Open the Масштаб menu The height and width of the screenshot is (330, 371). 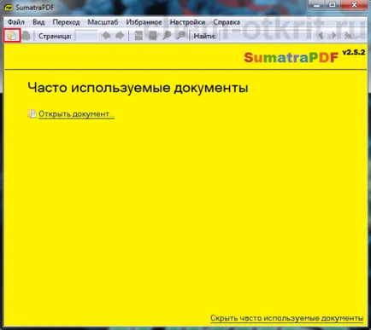coord(103,22)
